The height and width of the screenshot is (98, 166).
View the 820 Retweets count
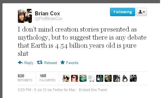[x=25, y=78]
